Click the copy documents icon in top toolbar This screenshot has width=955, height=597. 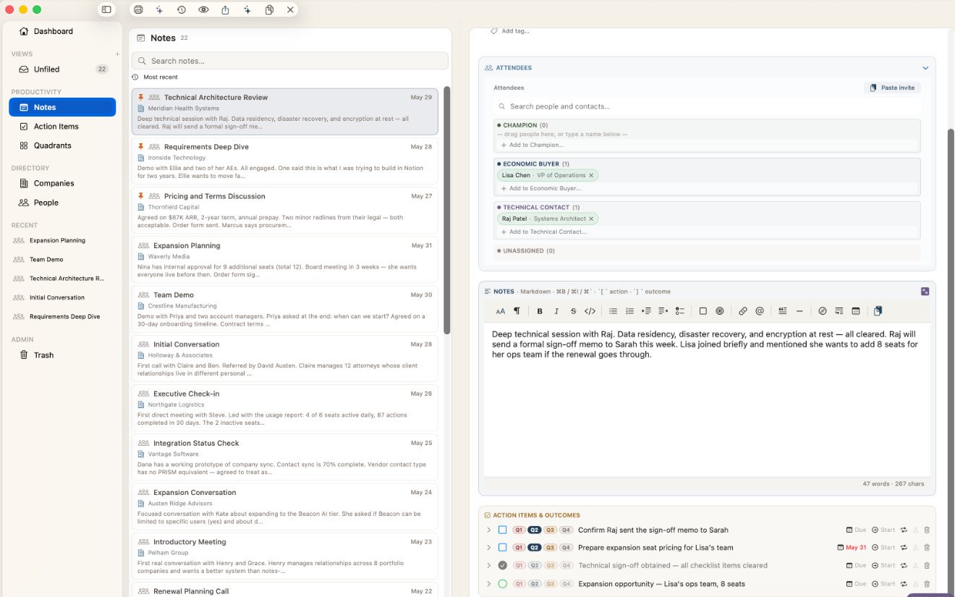pos(269,9)
